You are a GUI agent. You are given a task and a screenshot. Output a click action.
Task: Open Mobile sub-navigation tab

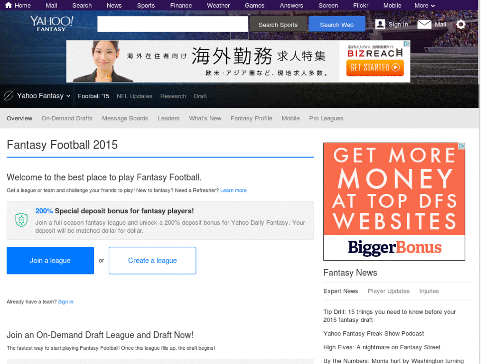(291, 118)
